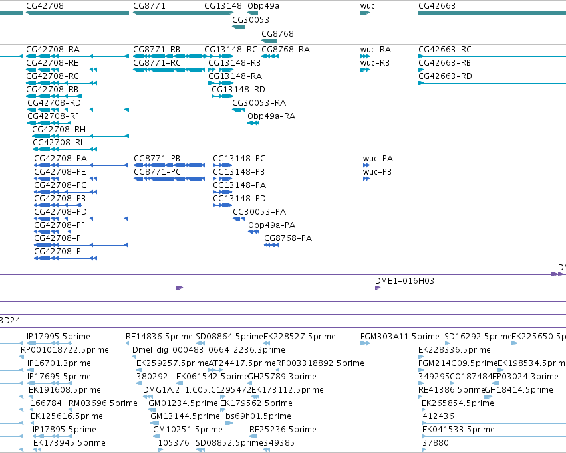Click the DME1-016H03 clone label
The height and width of the screenshot is (453, 566).
pos(404,281)
